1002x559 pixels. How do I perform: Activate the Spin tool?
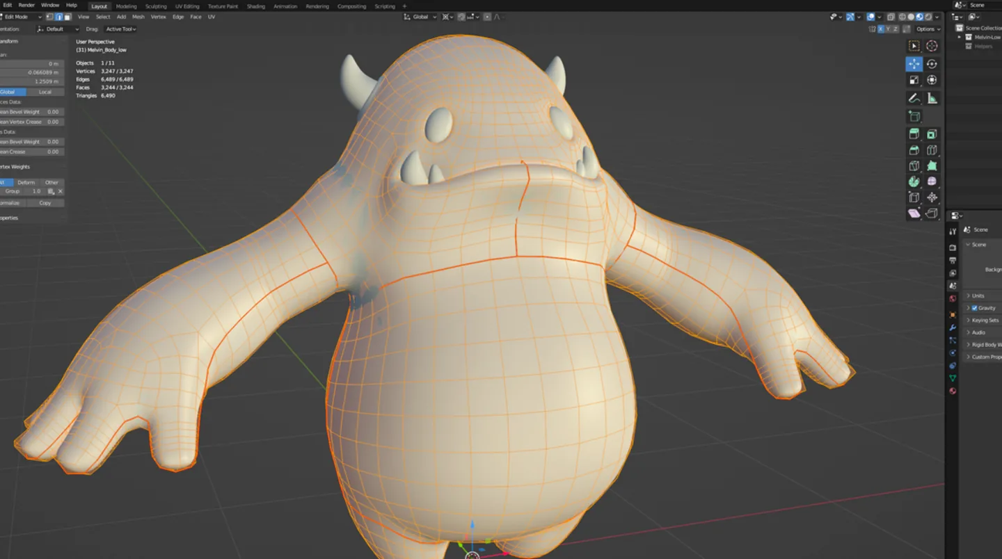tap(914, 181)
